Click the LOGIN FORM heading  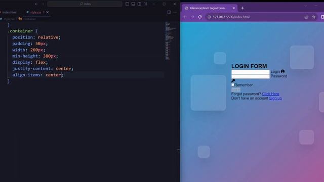click(249, 66)
